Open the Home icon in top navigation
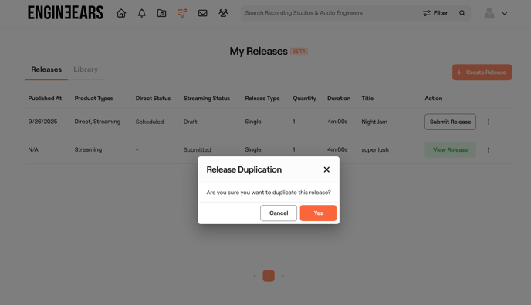This screenshot has width=531, height=305. [x=121, y=13]
